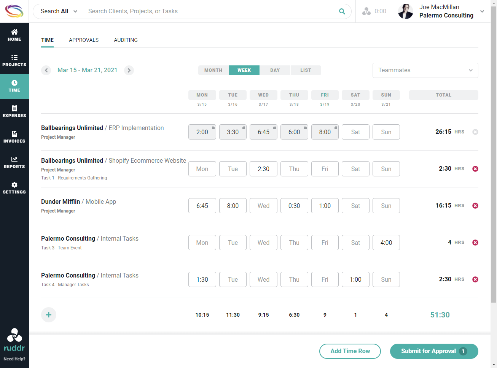The image size is (497, 368).
Task: Select the Month view
Action: pyautogui.click(x=213, y=70)
